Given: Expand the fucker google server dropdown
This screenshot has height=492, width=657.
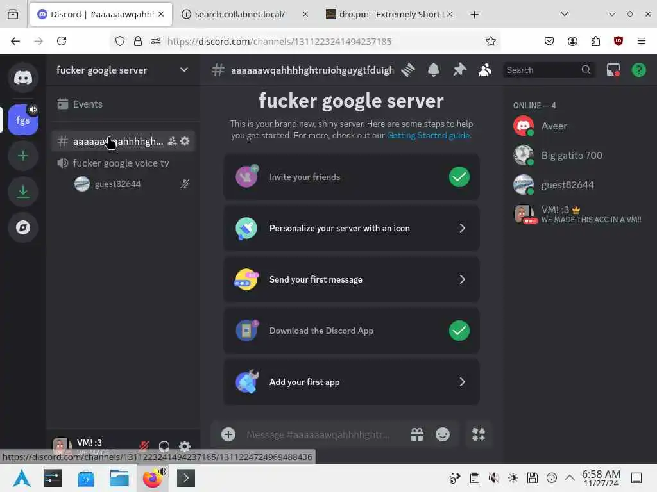Looking at the screenshot, I should coord(184,70).
